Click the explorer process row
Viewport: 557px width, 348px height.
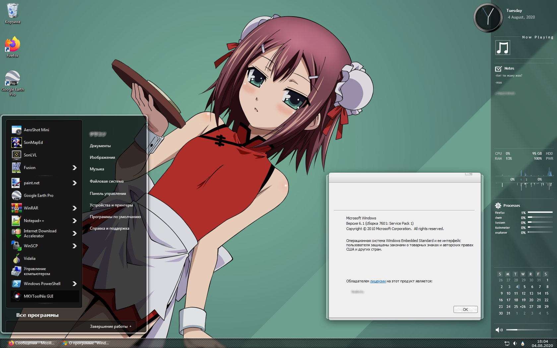[524, 233]
